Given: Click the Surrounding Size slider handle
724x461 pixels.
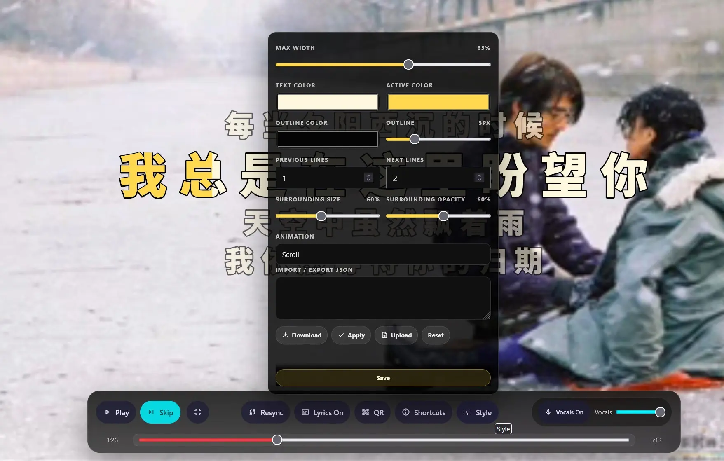Looking at the screenshot, I should click(321, 216).
